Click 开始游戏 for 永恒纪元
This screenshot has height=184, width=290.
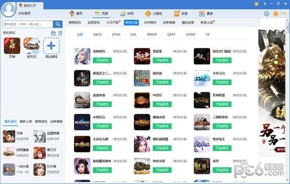tap(102, 126)
